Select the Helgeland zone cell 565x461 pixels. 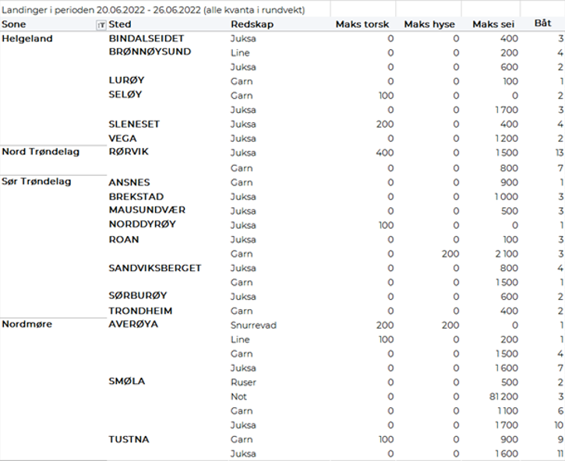tap(27, 38)
